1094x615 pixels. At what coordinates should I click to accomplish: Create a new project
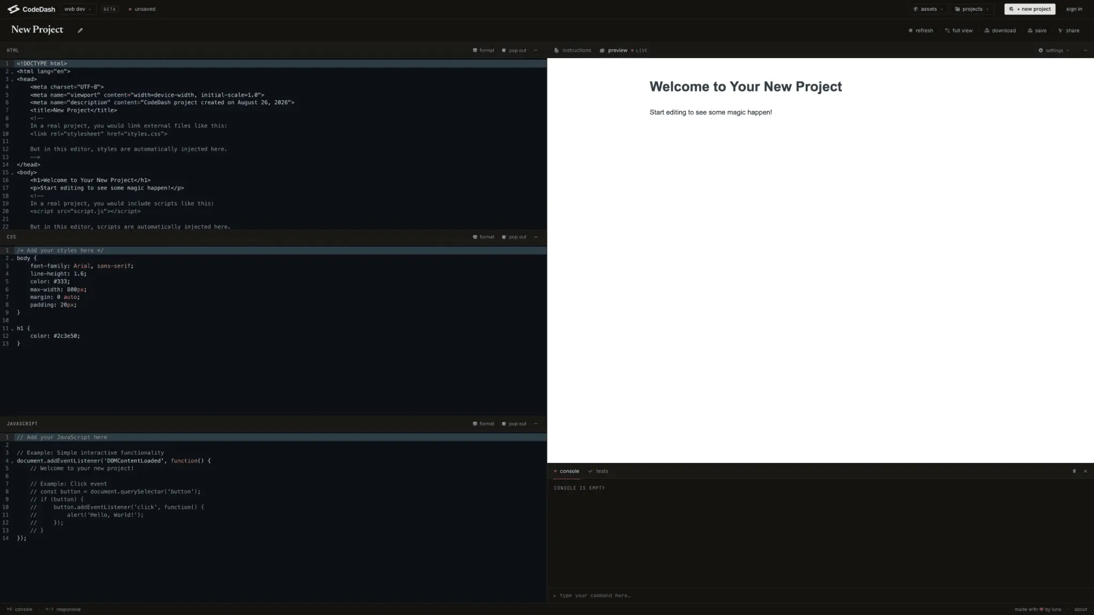click(1030, 9)
